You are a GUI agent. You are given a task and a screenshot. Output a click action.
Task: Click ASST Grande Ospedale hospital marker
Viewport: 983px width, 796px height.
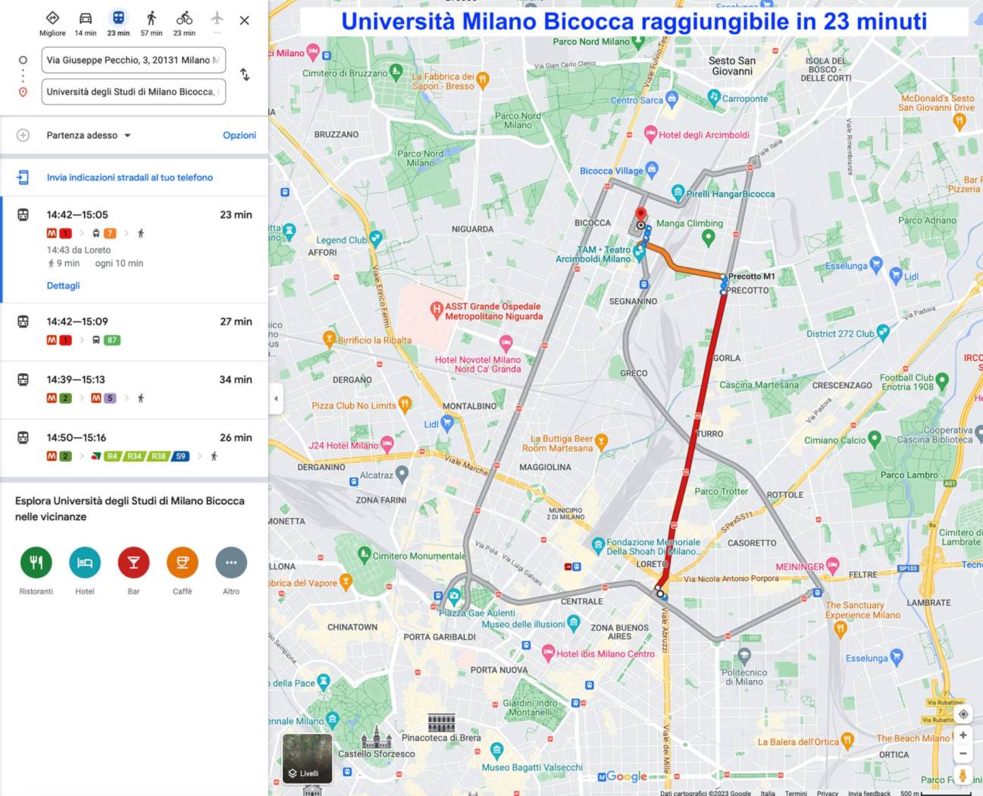point(437,309)
